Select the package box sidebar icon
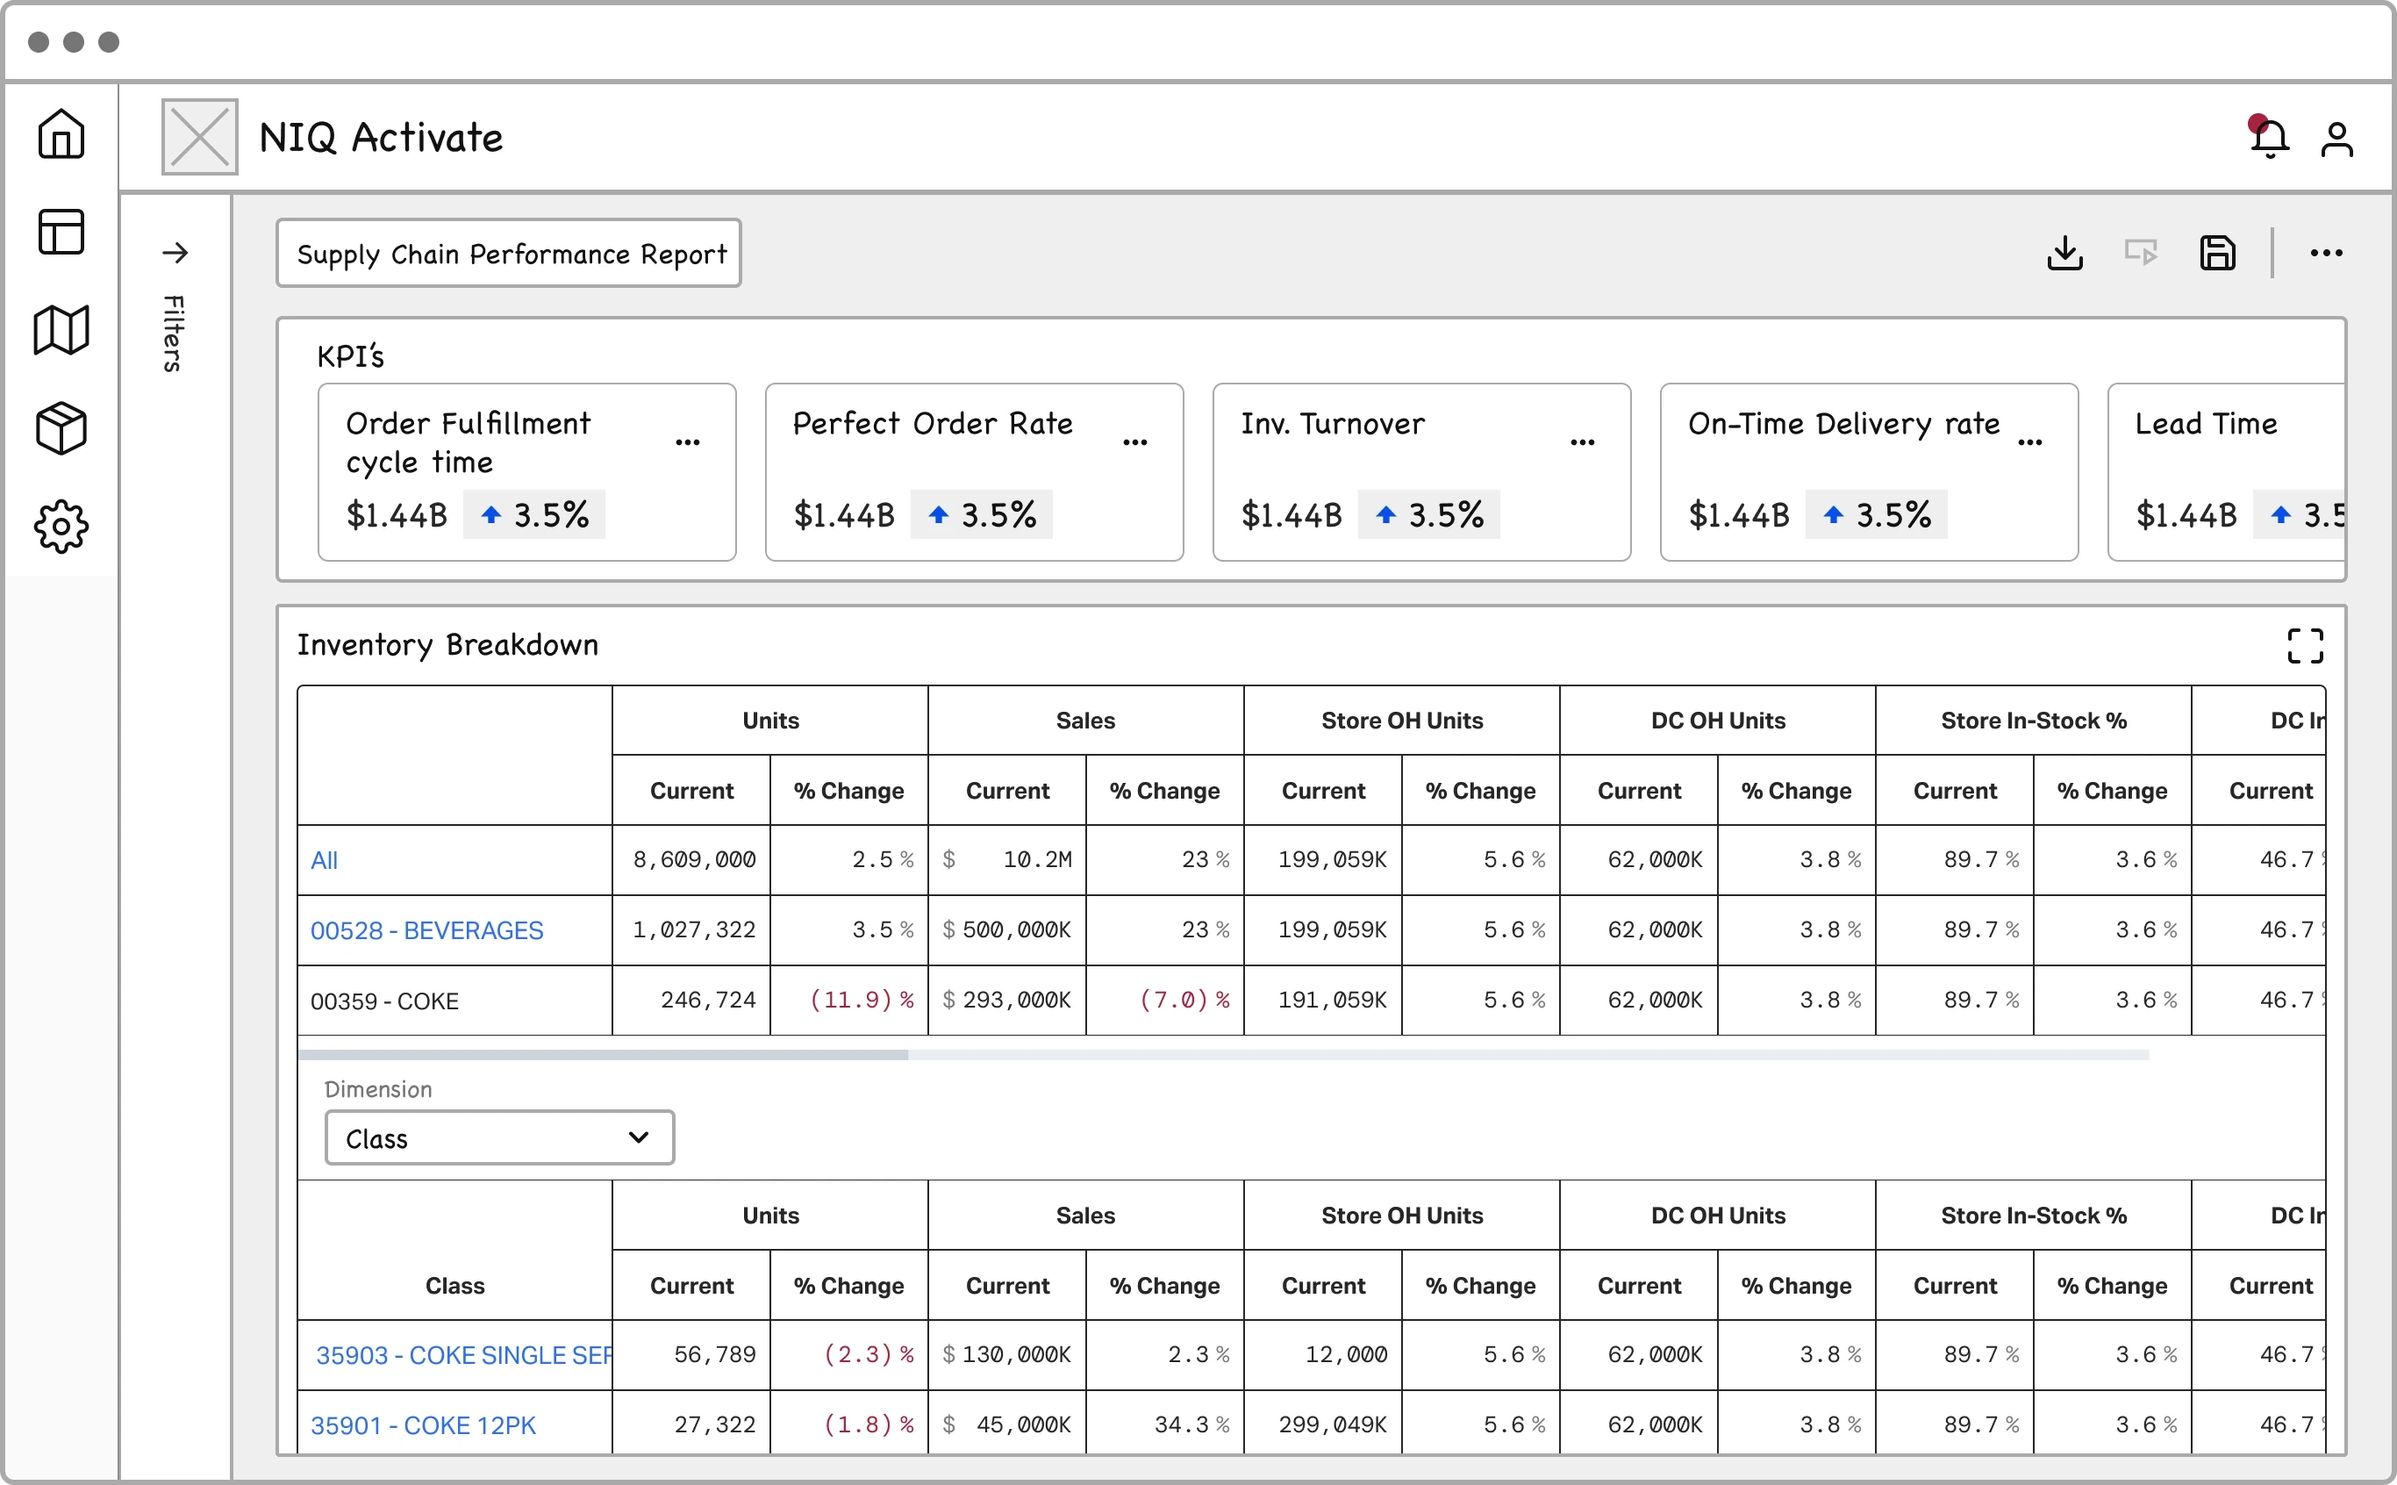Screen dimensions: 2397x1485 pyautogui.click(x=61, y=428)
